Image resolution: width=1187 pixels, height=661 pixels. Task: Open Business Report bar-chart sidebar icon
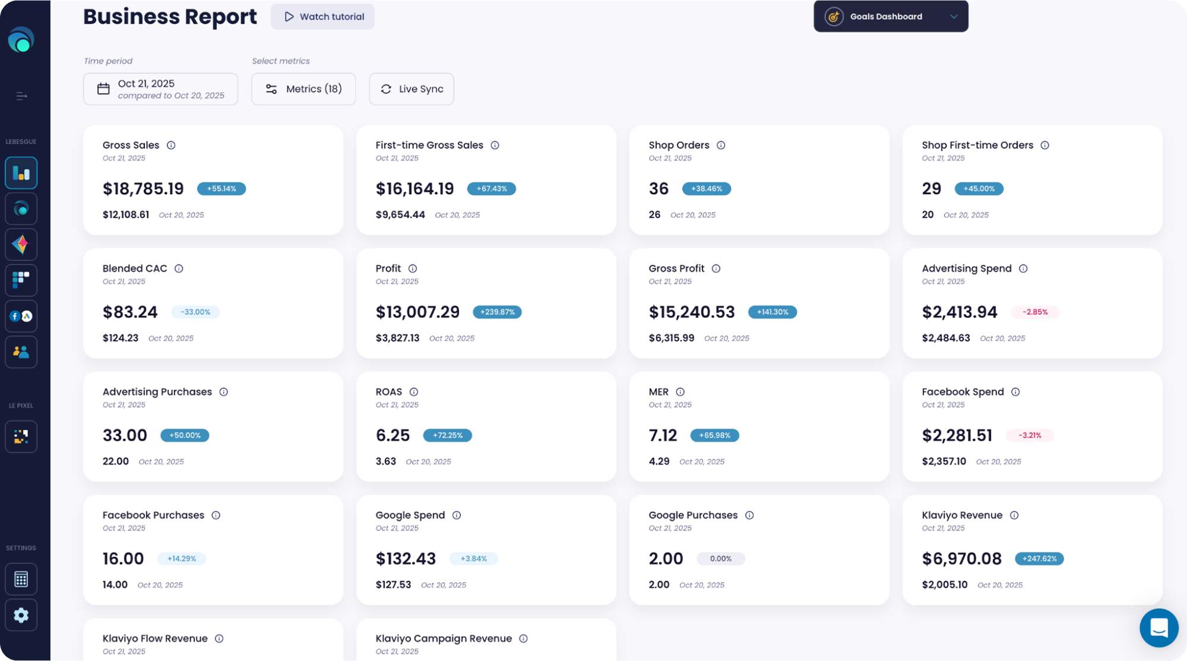(21, 173)
